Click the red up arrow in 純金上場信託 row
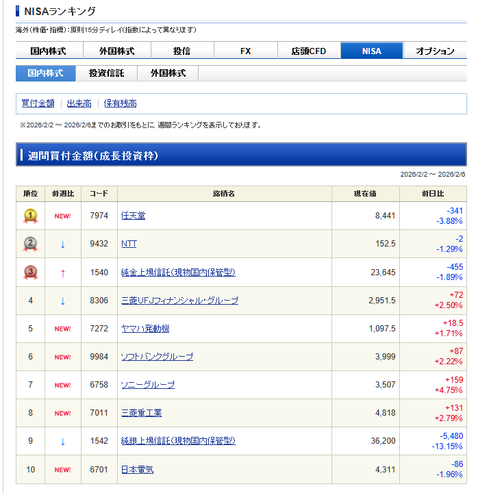 tap(62, 273)
